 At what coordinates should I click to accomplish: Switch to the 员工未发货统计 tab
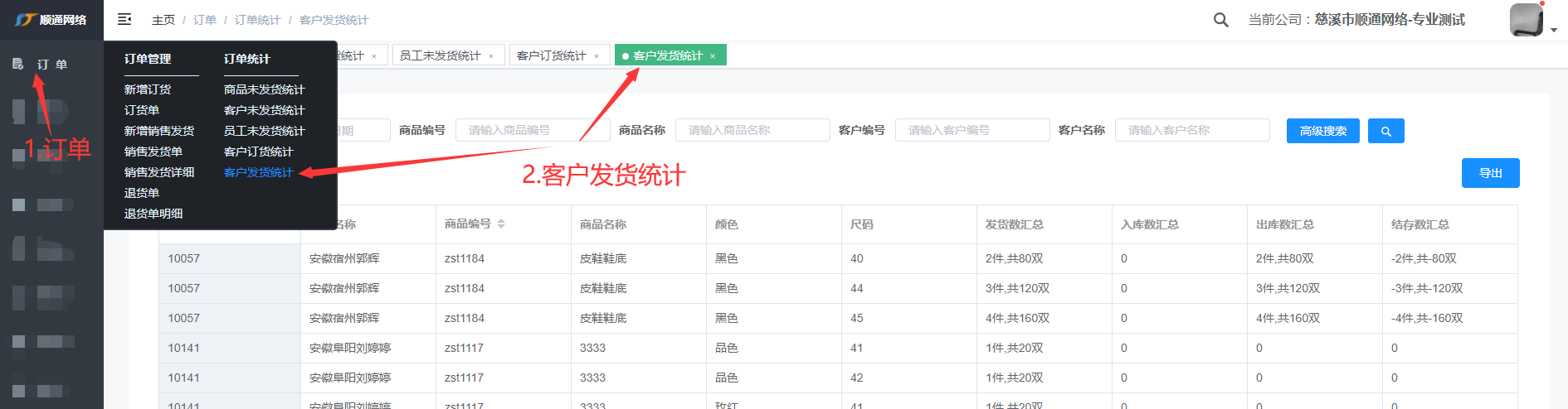[x=440, y=55]
